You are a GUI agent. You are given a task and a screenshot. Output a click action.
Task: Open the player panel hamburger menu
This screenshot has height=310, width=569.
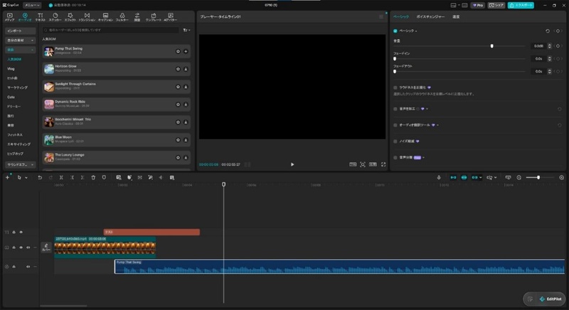381,17
